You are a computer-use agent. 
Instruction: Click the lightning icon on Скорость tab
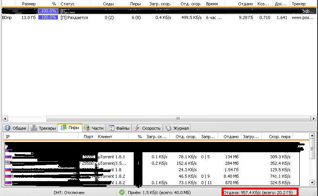[137, 128]
